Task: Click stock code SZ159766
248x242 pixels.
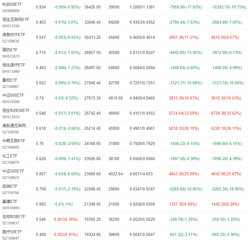Action: [11, 193]
